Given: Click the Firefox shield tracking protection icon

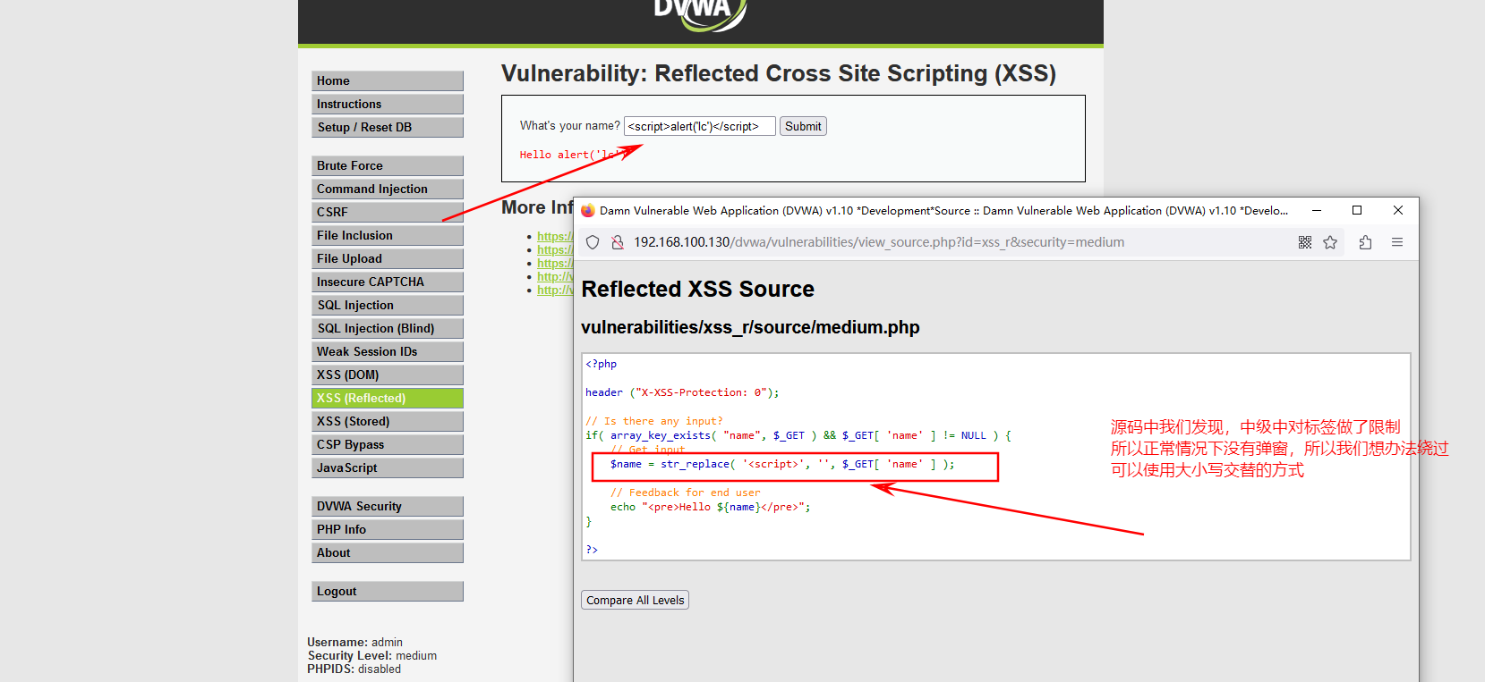Looking at the screenshot, I should [593, 242].
